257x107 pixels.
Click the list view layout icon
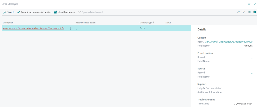click(x=249, y=12)
